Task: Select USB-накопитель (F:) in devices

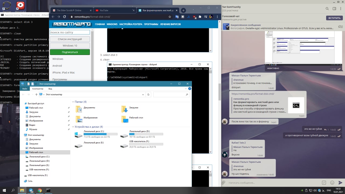Action: tap(142, 144)
